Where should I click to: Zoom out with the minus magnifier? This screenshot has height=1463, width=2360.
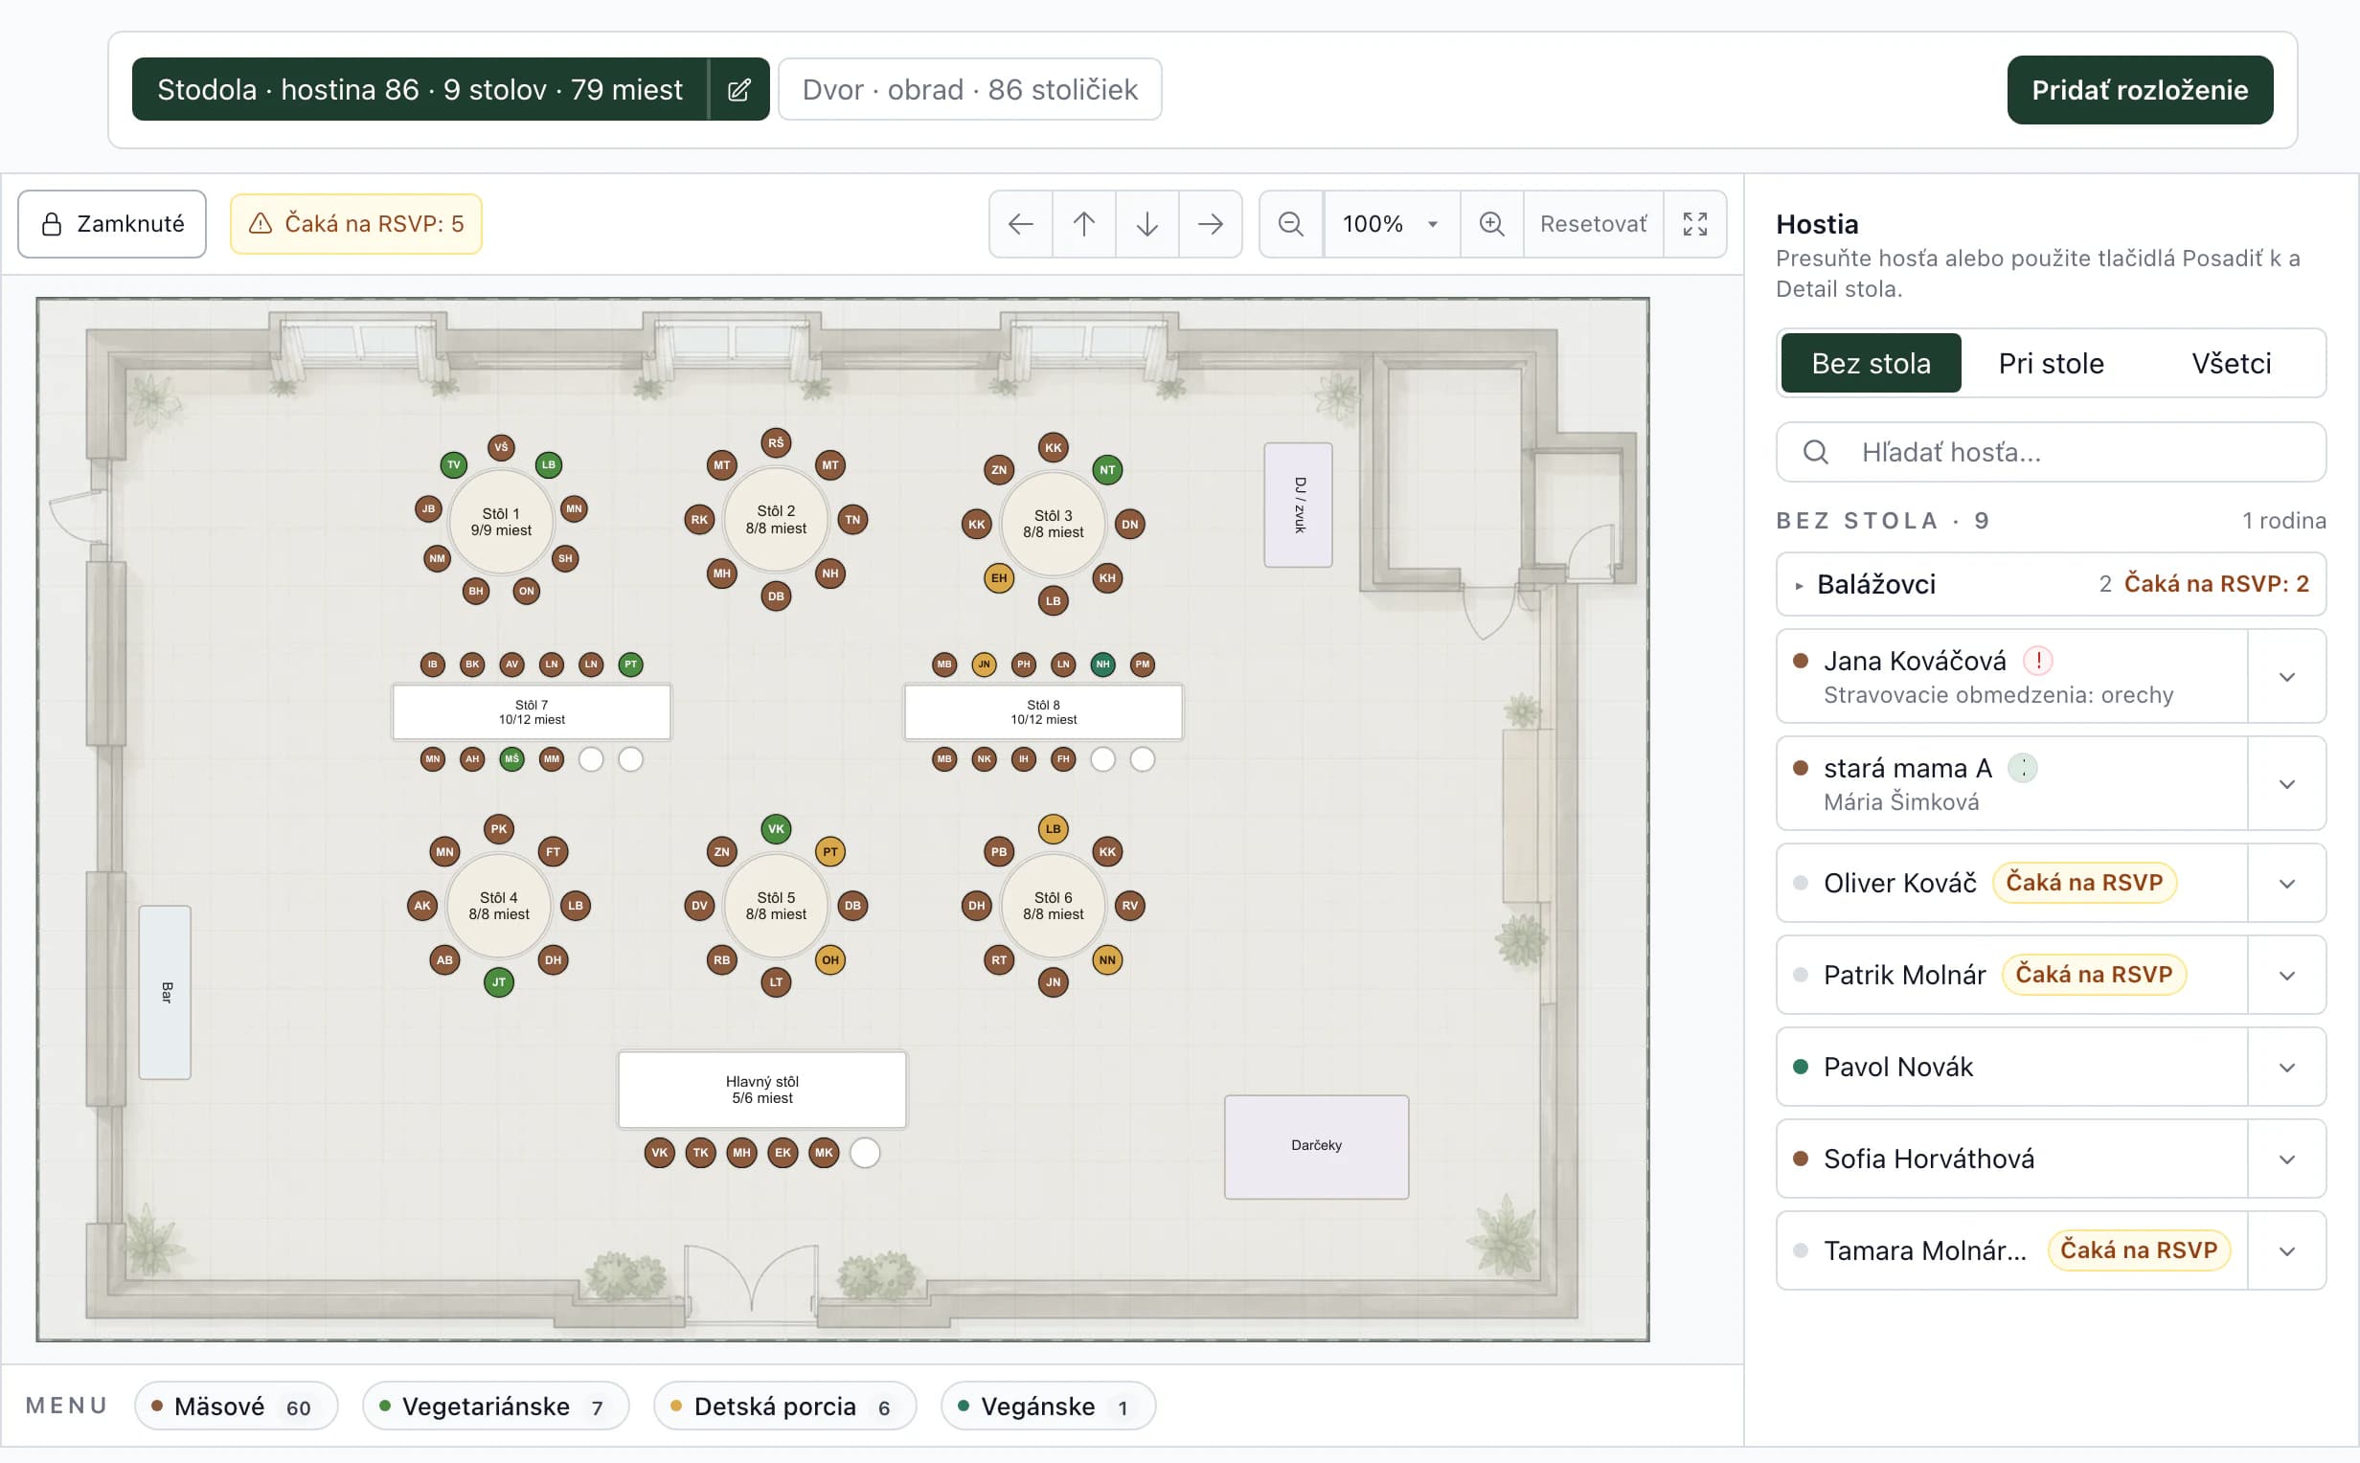click(x=1291, y=223)
